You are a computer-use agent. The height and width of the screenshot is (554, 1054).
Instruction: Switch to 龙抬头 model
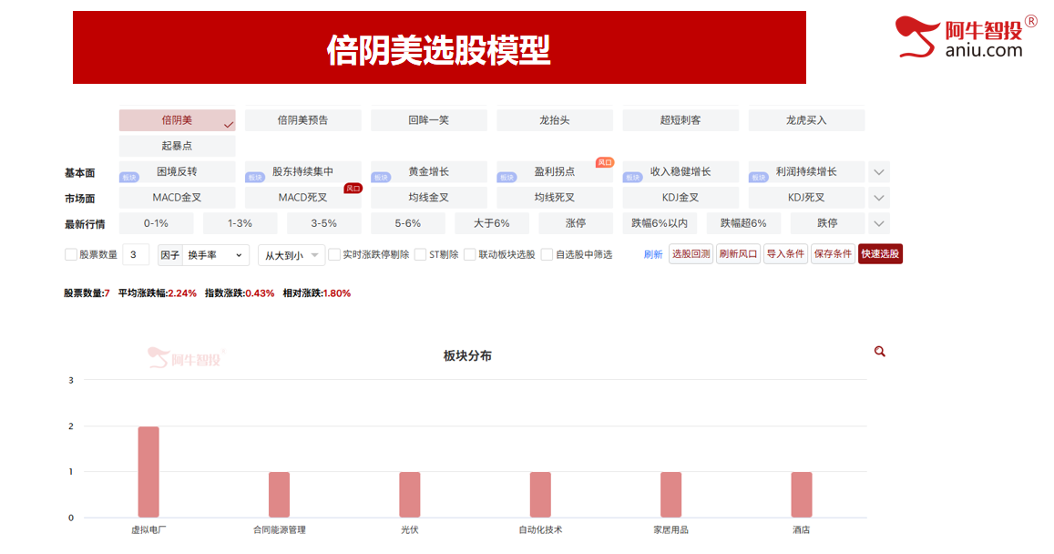(x=555, y=120)
